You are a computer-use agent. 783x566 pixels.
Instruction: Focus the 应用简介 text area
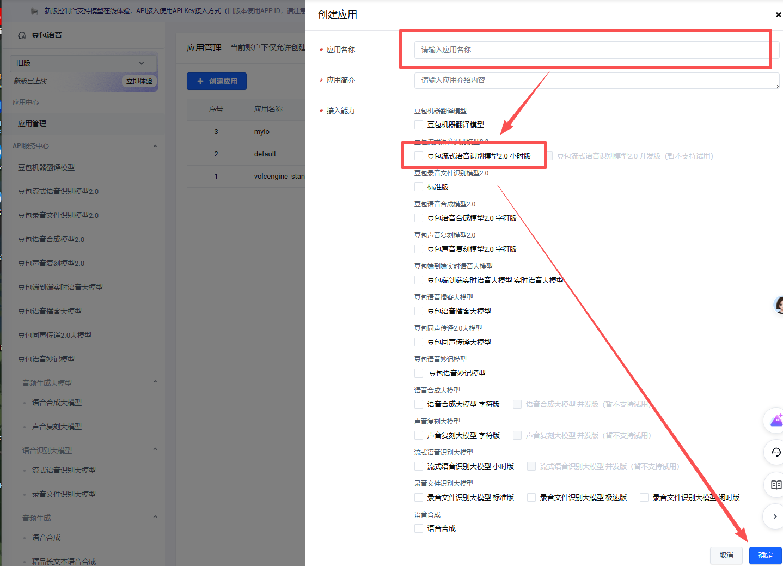pyautogui.click(x=597, y=80)
